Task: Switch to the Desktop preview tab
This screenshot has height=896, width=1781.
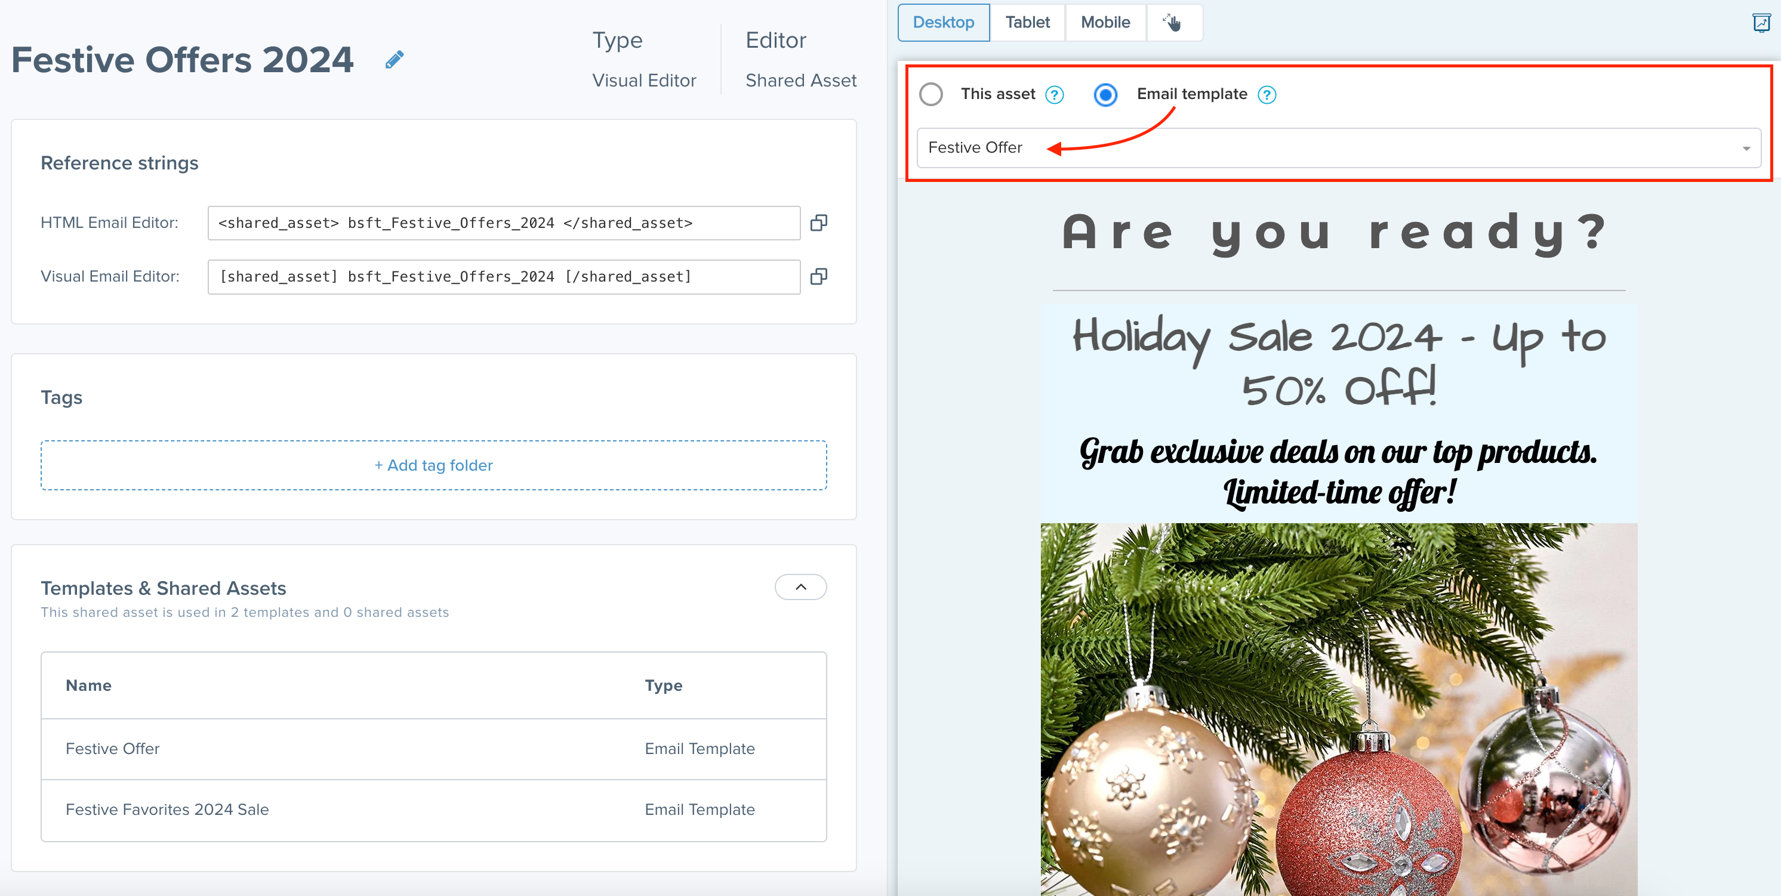Action: pyautogui.click(x=943, y=23)
